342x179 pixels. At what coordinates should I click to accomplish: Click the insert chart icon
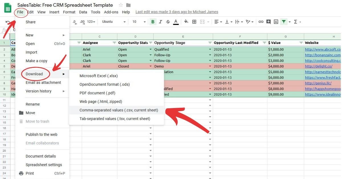coord(276,22)
